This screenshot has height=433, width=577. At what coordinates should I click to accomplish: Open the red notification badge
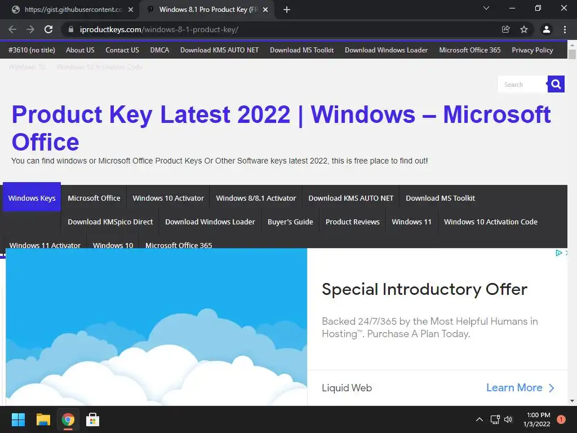click(561, 419)
